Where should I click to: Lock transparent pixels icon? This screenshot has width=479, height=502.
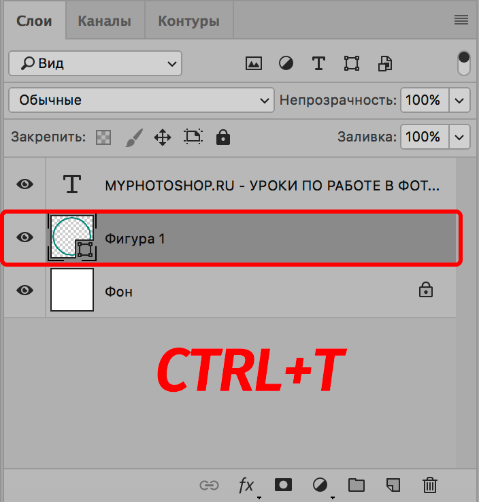(x=103, y=137)
